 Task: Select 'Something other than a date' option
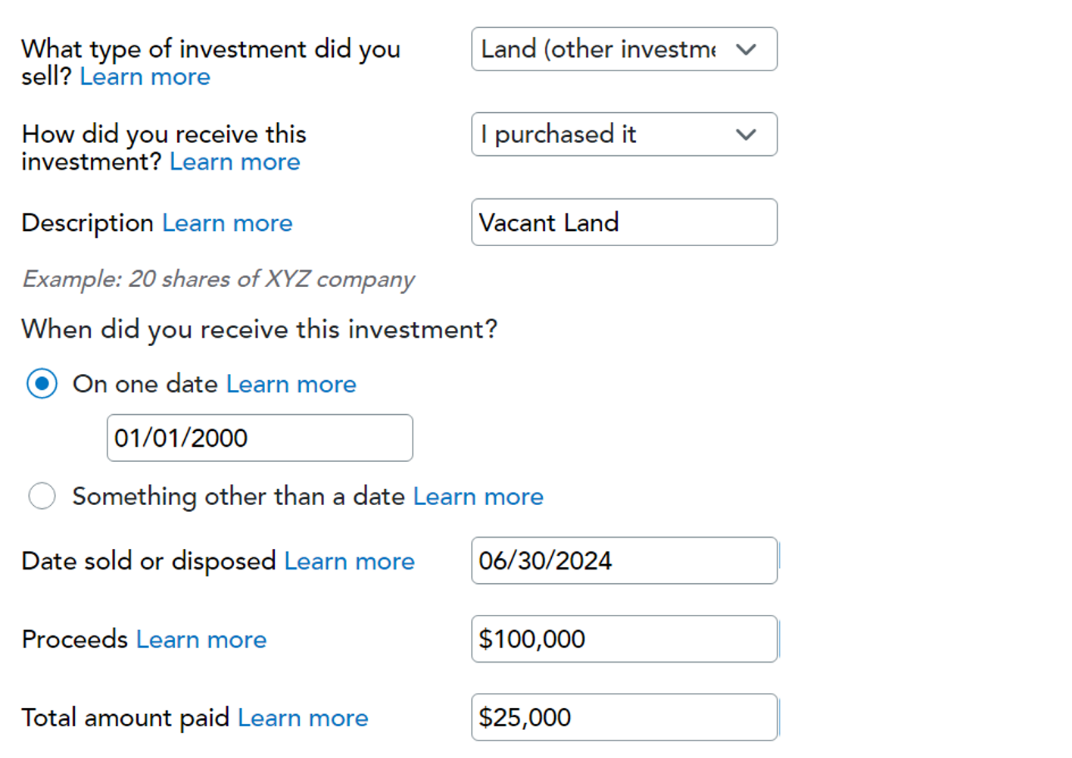point(42,497)
